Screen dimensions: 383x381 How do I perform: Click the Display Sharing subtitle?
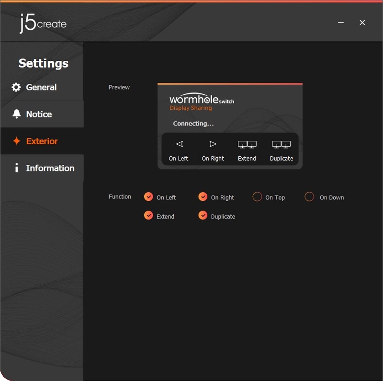point(191,108)
